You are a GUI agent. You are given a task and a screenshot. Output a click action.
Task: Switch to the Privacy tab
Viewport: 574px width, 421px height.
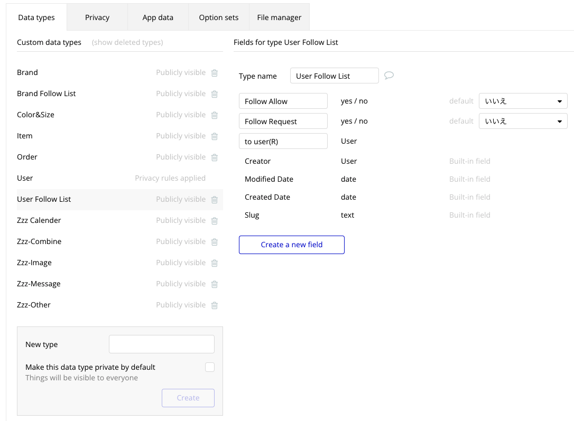click(97, 17)
